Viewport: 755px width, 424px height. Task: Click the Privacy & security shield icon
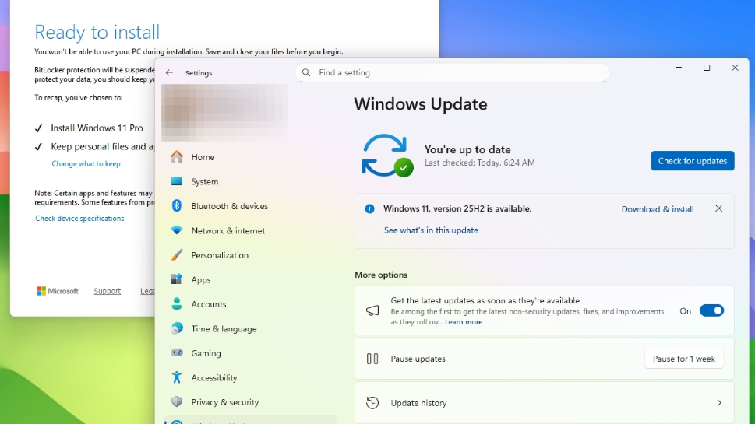tap(177, 402)
